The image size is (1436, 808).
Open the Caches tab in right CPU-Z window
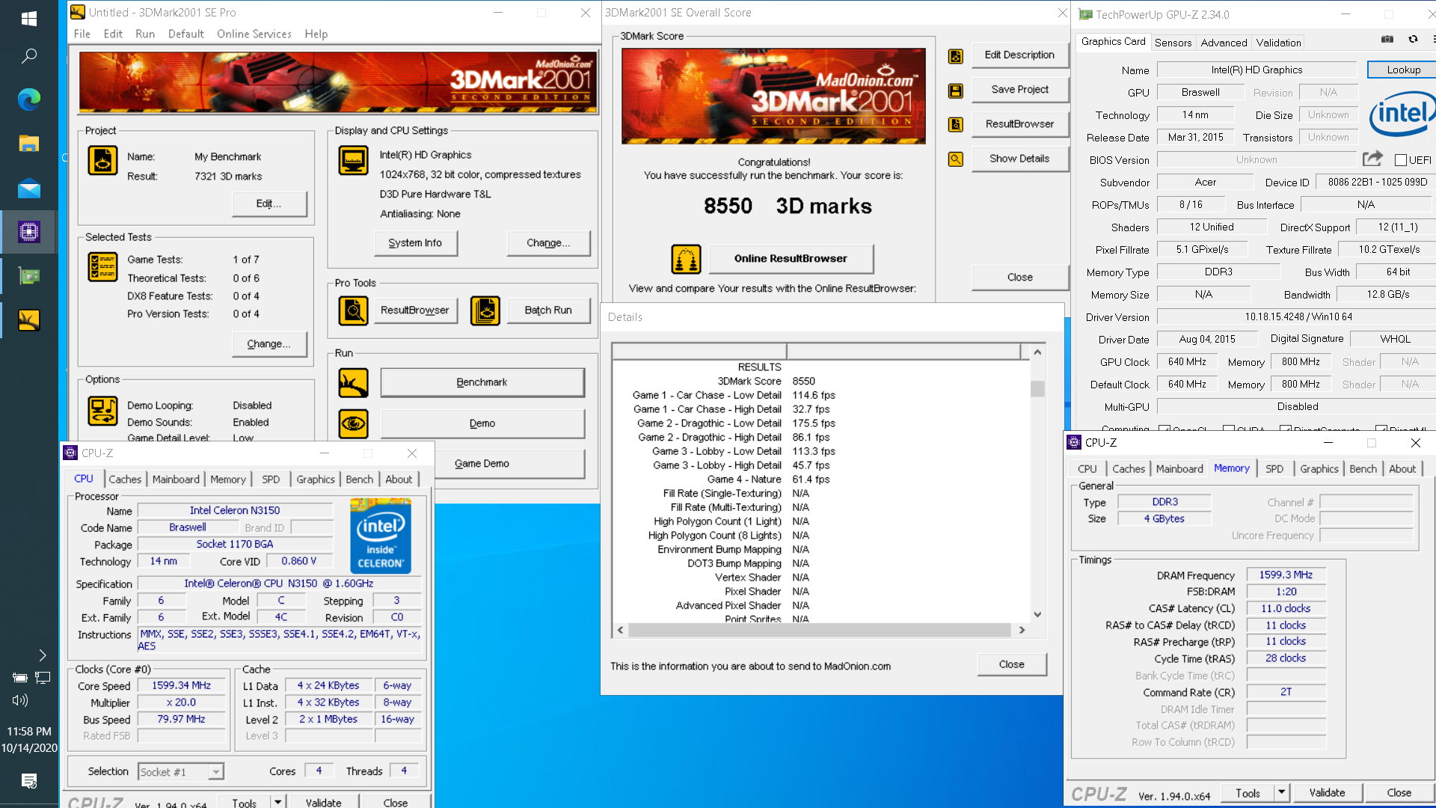pos(1128,469)
